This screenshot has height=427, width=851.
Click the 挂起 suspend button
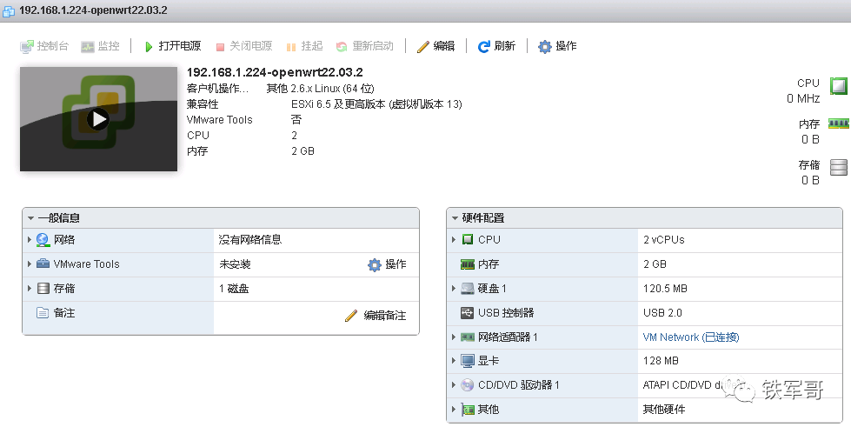click(x=304, y=46)
